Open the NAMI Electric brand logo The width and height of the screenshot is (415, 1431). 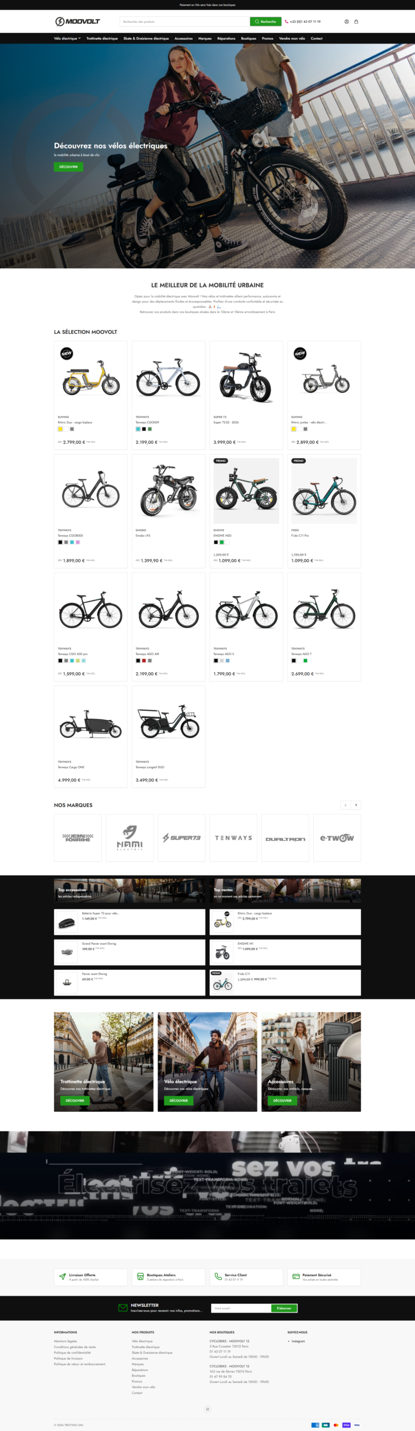(130, 837)
